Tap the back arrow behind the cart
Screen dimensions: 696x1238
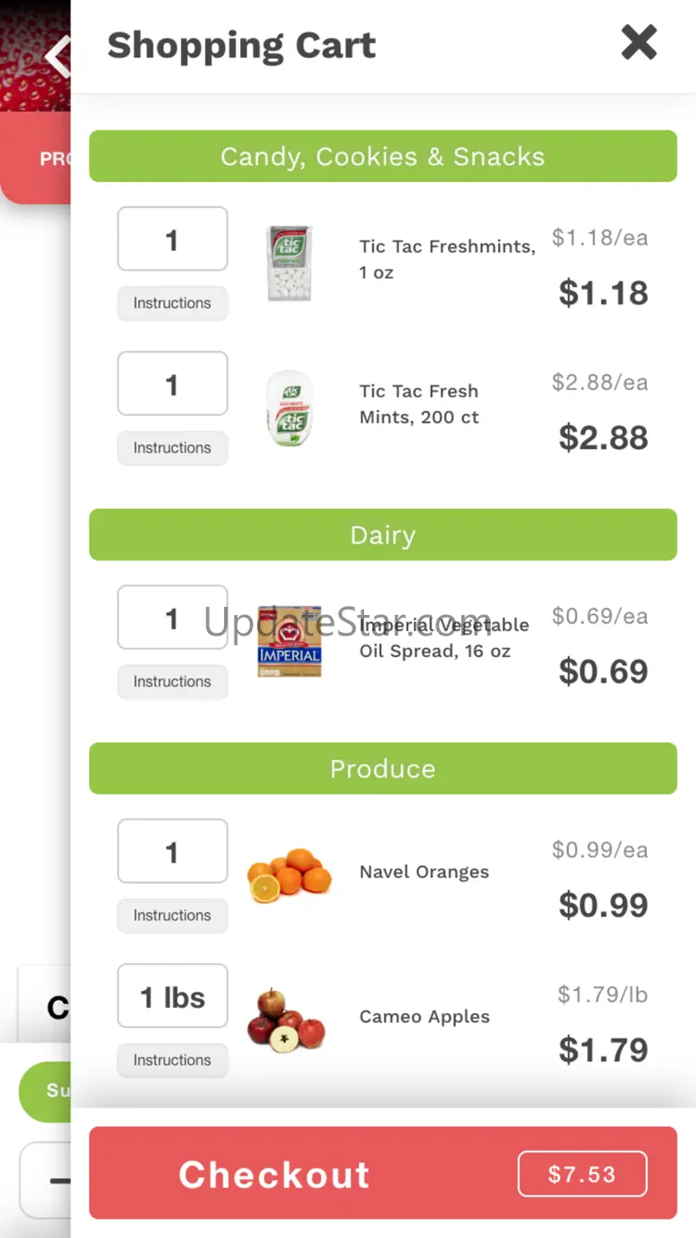(58, 57)
